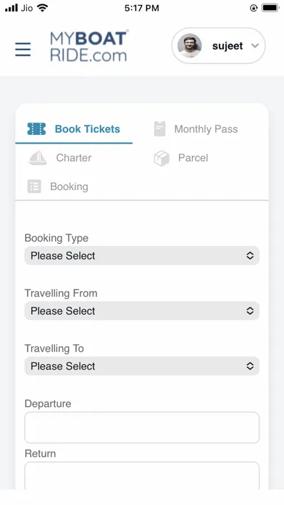Viewport: 284px width, 505px height.
Task: Select the Parcel tab label
Action: [193, 158]
